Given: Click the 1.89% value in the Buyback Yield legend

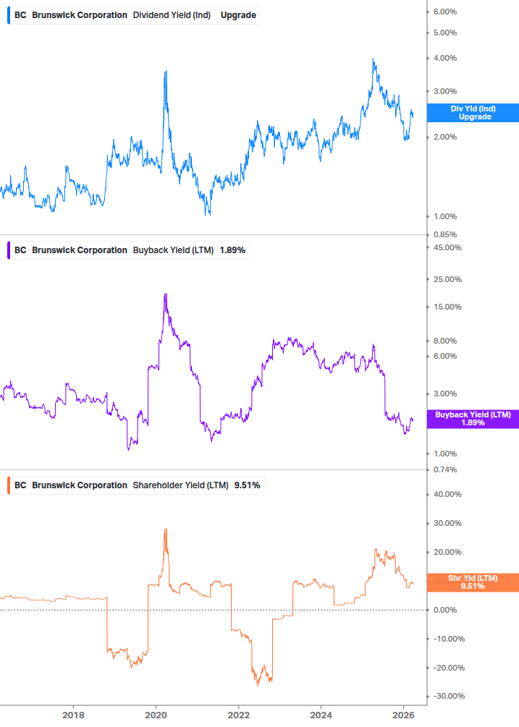Looking at the screenshot, I should coord(231,250).
